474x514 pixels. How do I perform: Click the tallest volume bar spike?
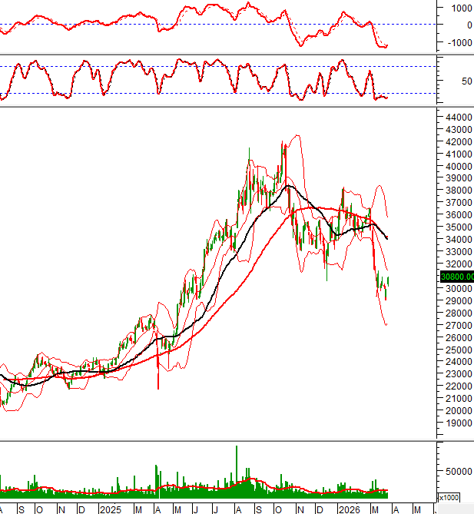[x=237, y=448]
